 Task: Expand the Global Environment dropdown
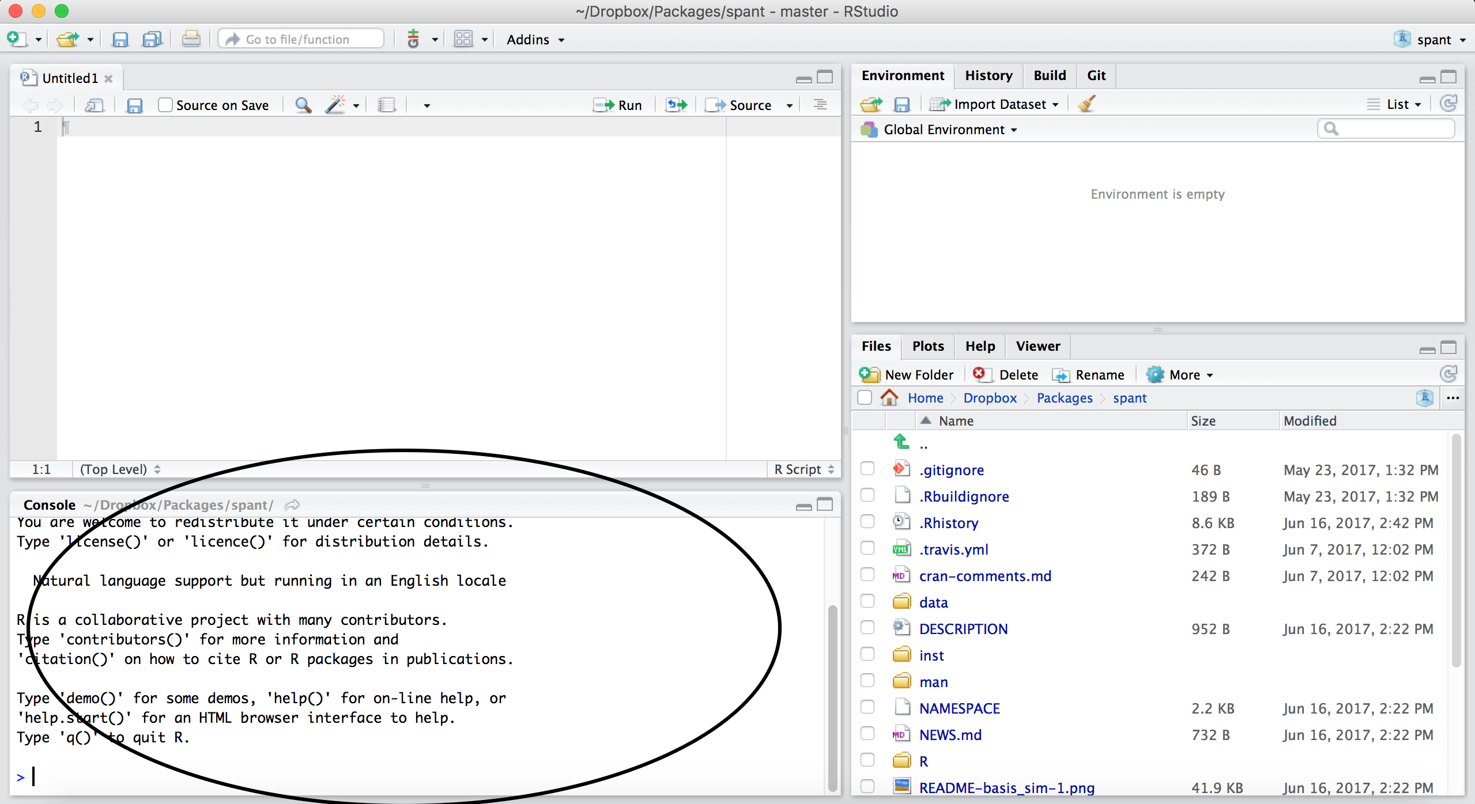click(x=950, y=130)
